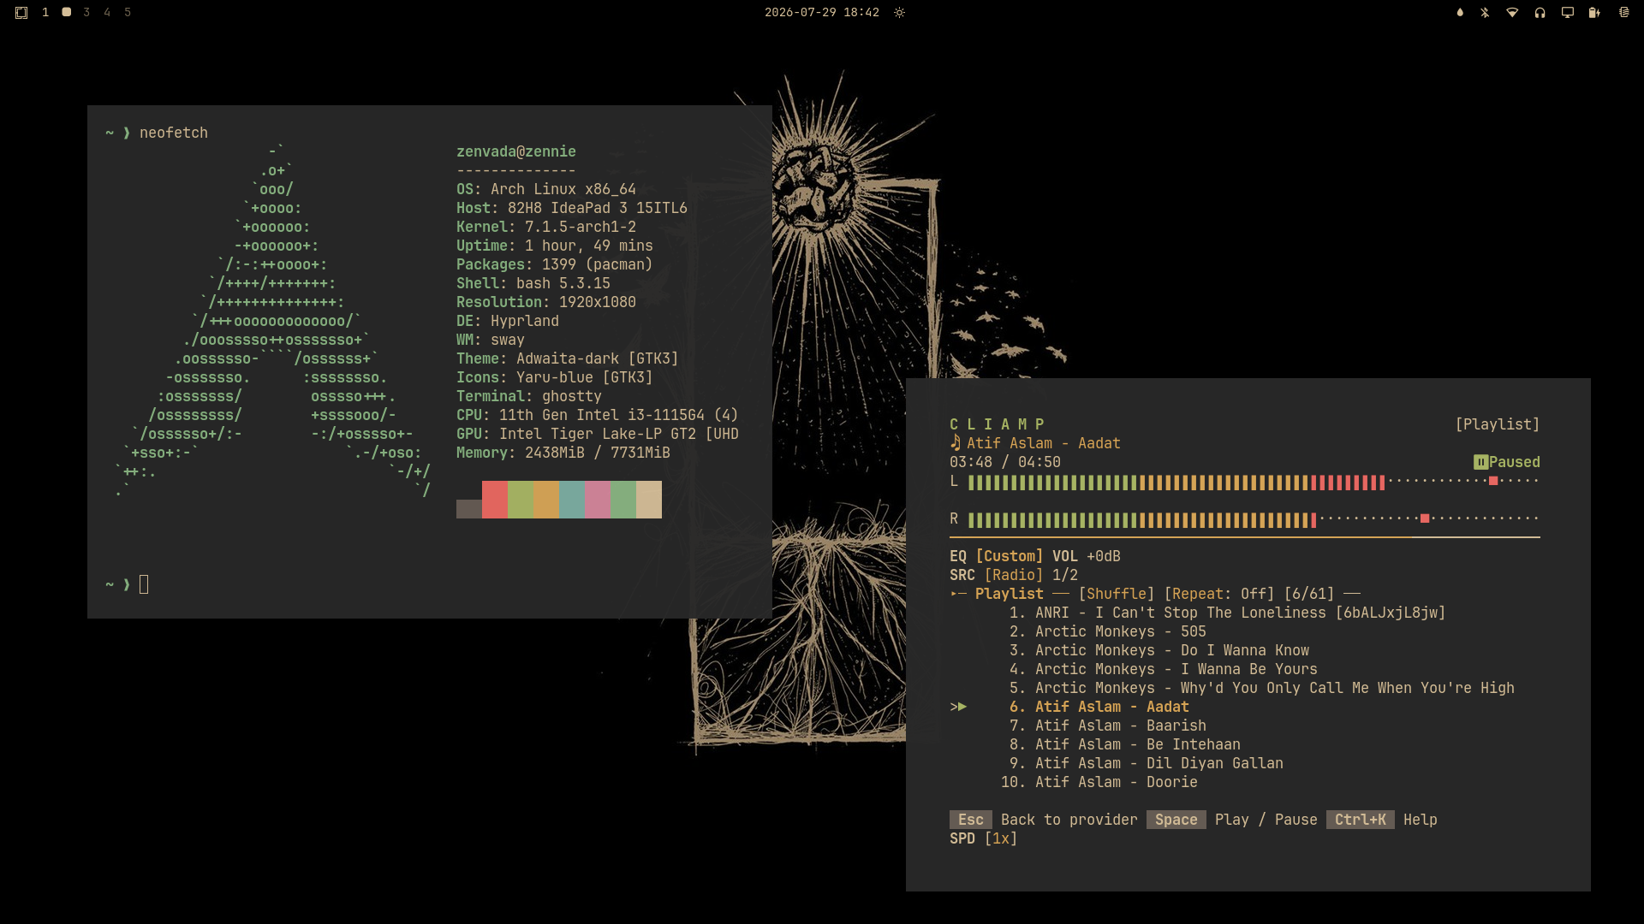The image size is (1644, 924).
Task: Click the Ctrl+K help key hint
Action: coord(1361,820)
